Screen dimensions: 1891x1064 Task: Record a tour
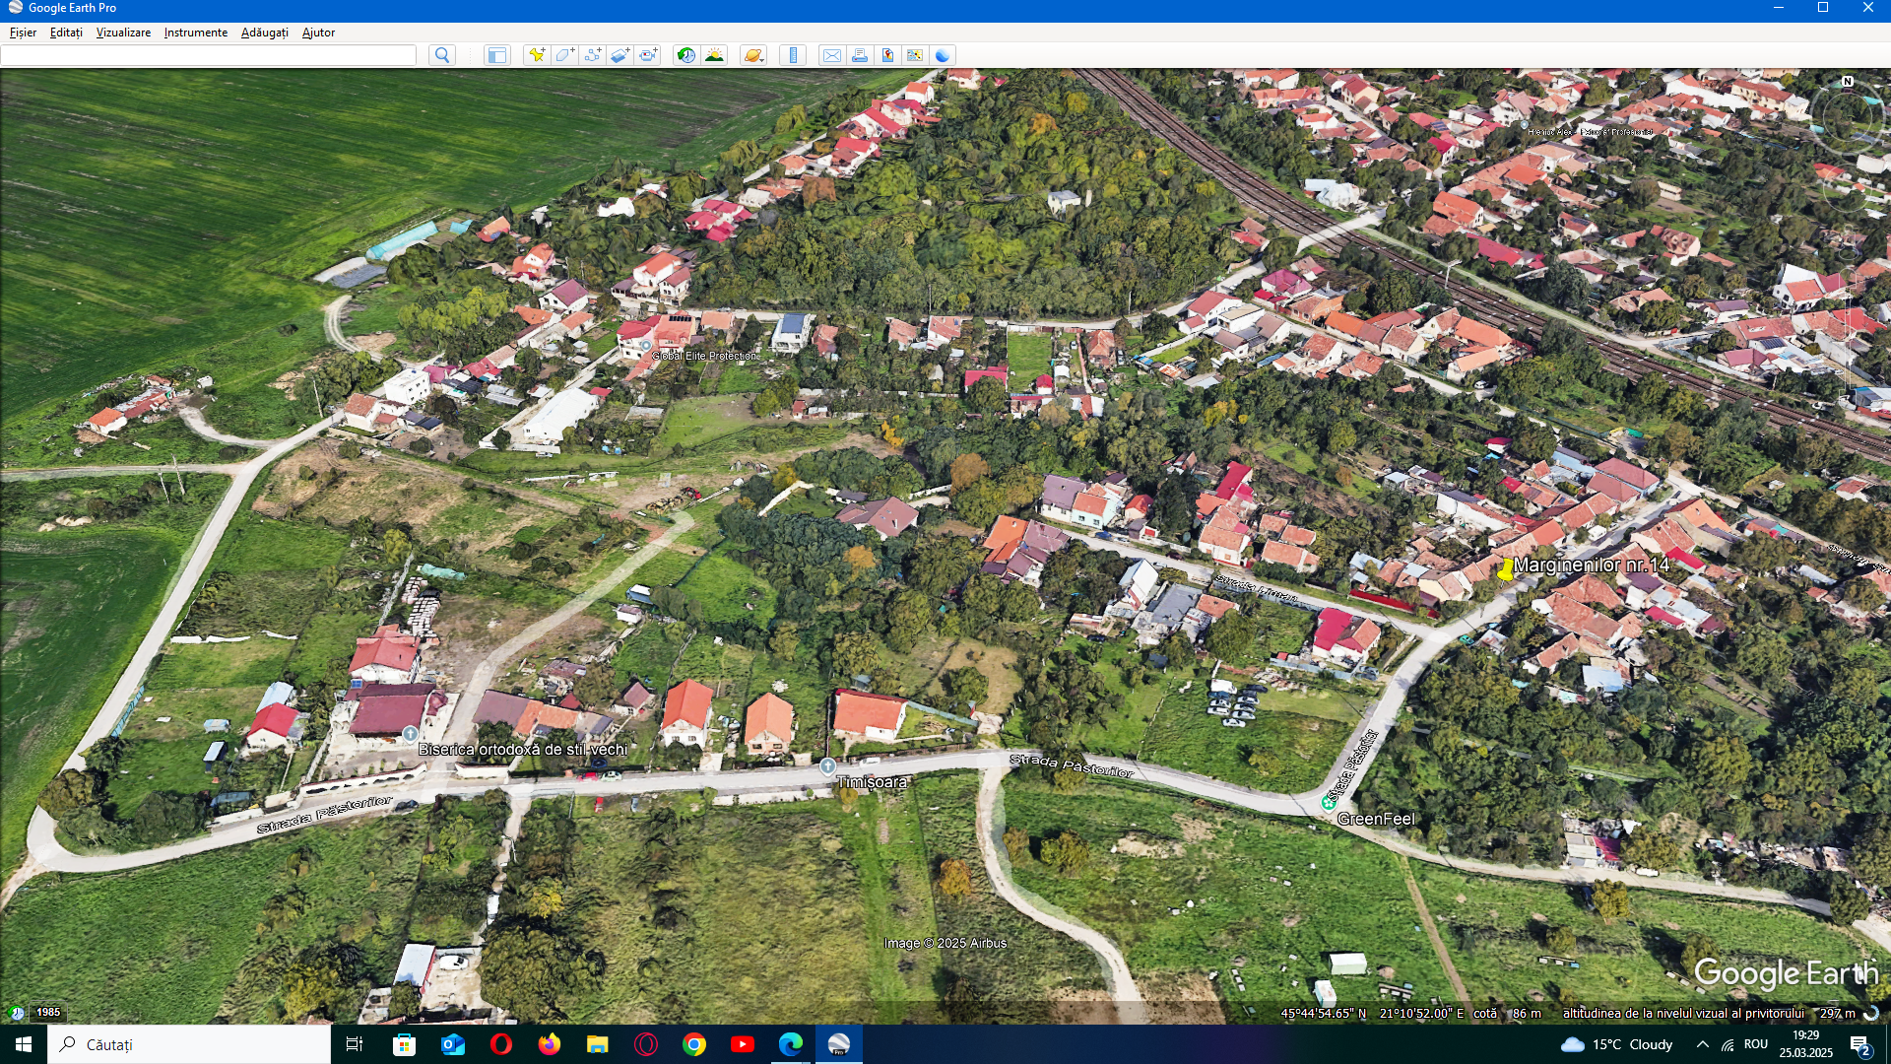(x=647, y=55)
